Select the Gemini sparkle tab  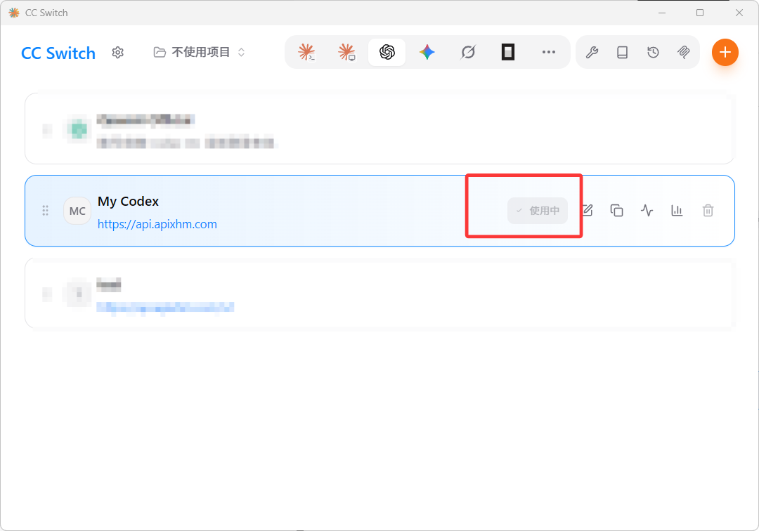427,52
